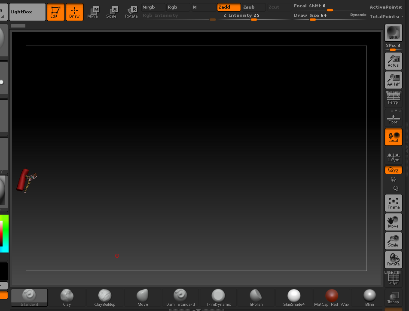The height and width of the screenshot is (311, 409).
Task: Adjust the SPix slider
Action: pos(394,47)
